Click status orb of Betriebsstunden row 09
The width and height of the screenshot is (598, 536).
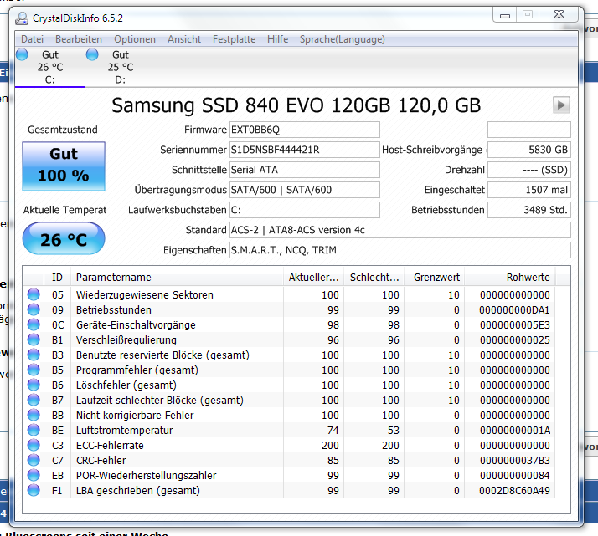[34, 309]
